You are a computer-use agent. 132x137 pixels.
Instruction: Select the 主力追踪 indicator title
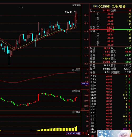(76, 70)
